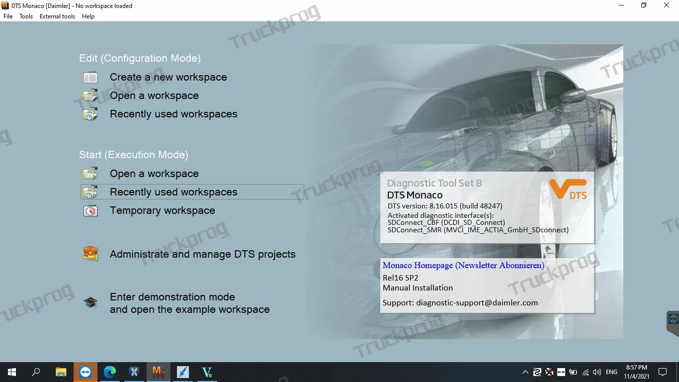The height and width of the screenshot is (382, 679).
Task: Click the SDConnect_SMR interface line
Action: 478,230
